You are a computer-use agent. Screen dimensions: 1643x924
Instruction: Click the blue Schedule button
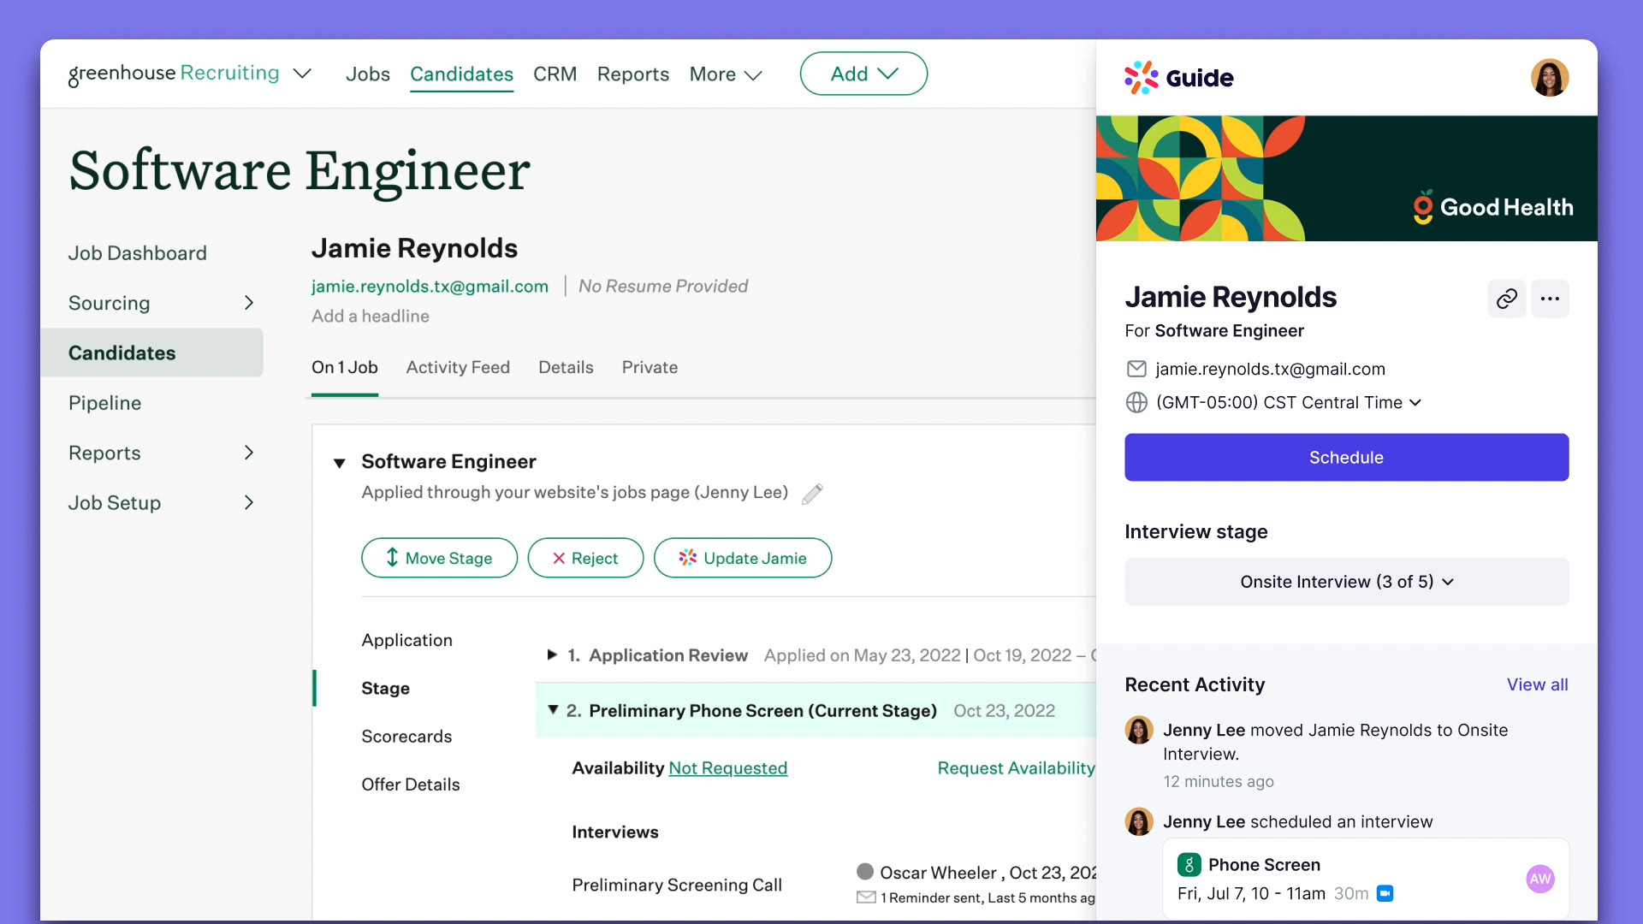click(1346, 458)
